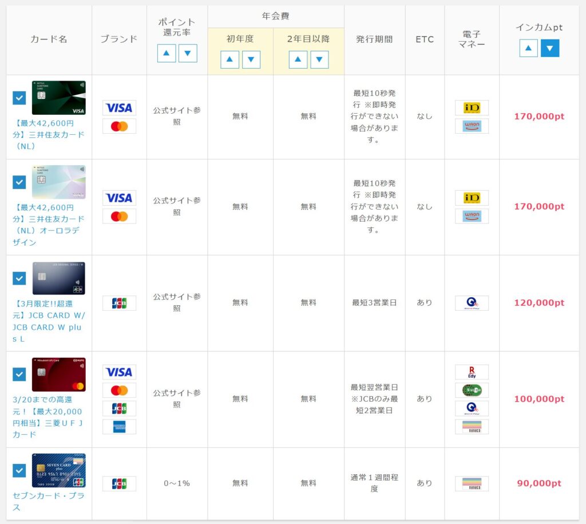Screen dimensions: 586x524
Task: Click the American Express logo in 三菱UFJ row
Action: coord(119,427)
